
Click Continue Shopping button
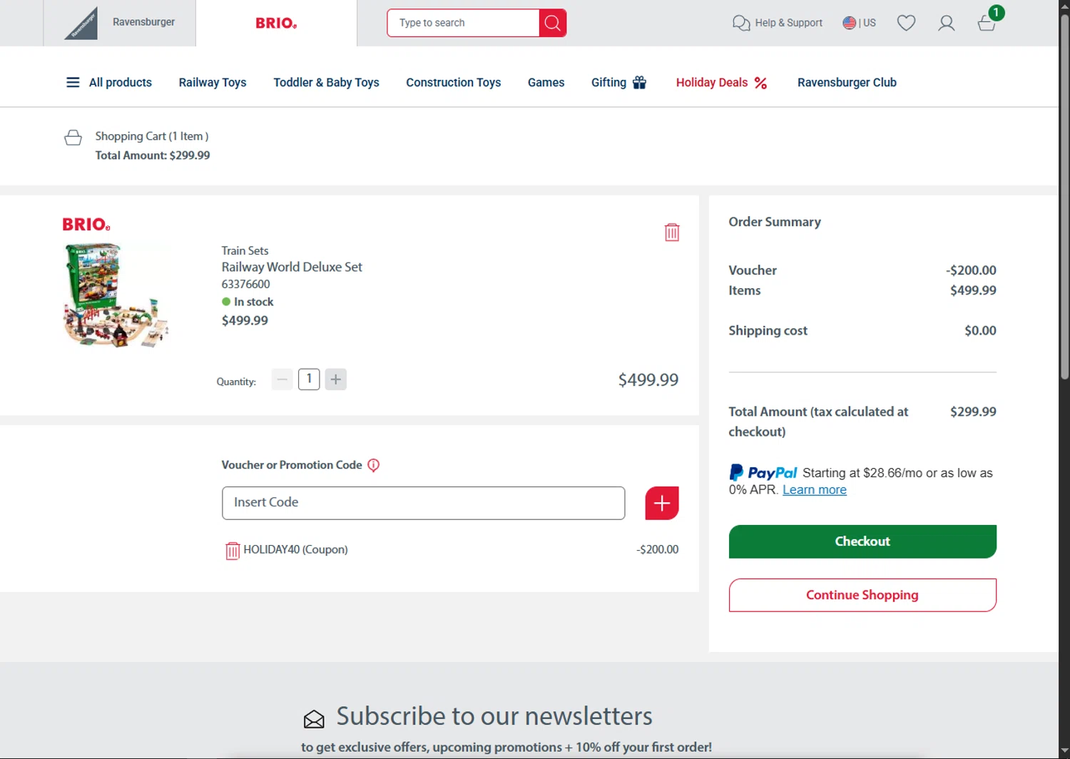point(862,595)
